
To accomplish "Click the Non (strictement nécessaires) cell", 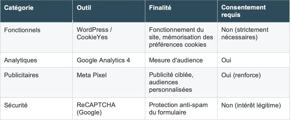I will [x=245, y=34].
